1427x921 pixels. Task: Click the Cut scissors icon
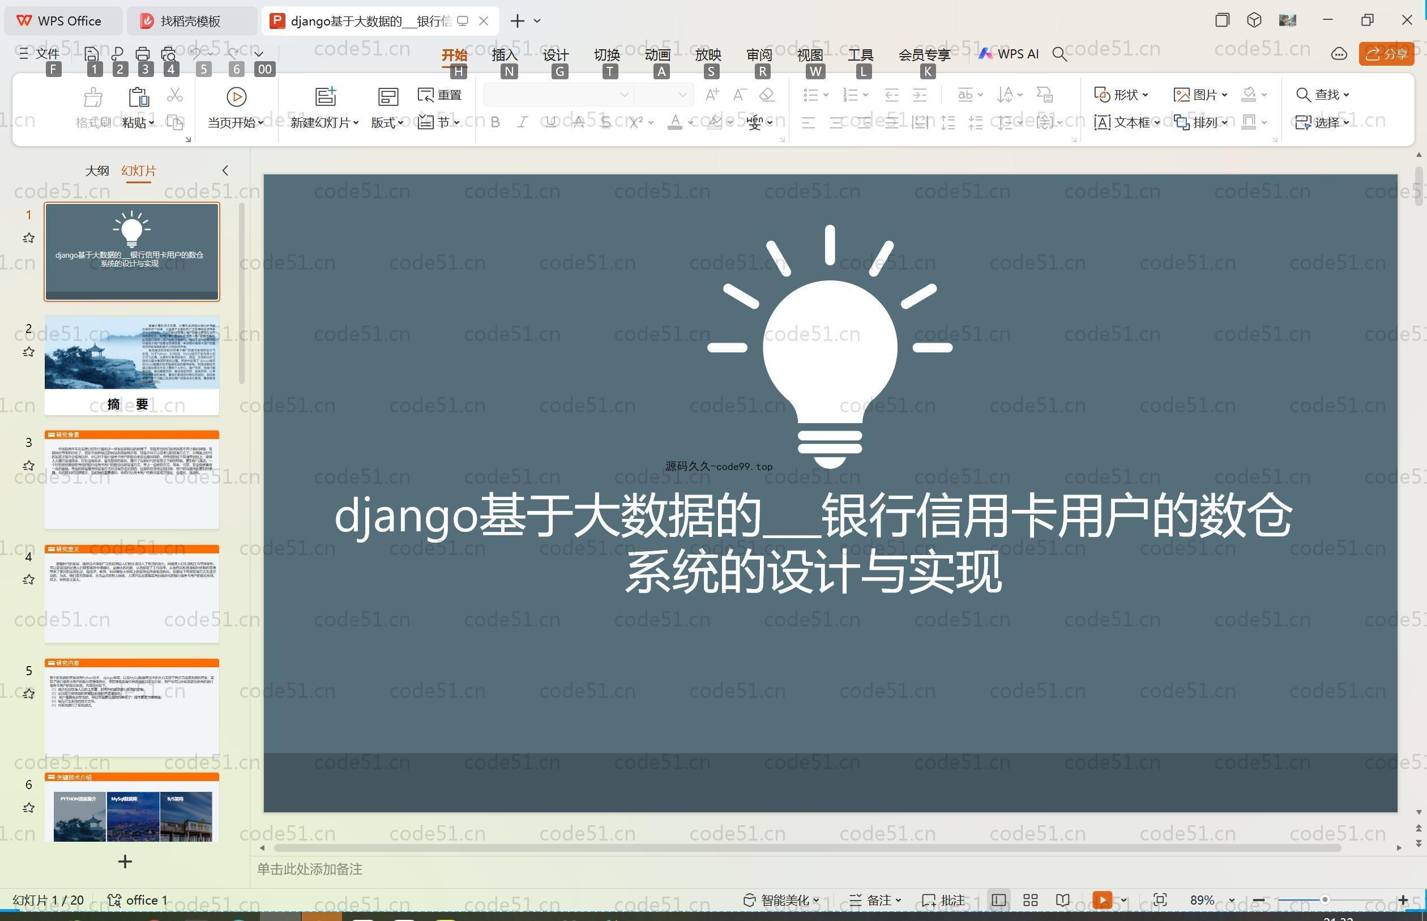tap(174, 95)
